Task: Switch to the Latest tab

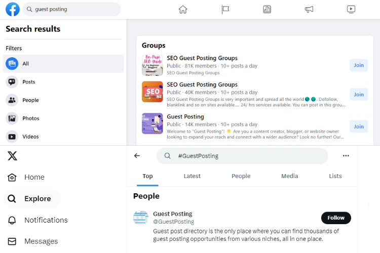Action: tap(192, 176)
